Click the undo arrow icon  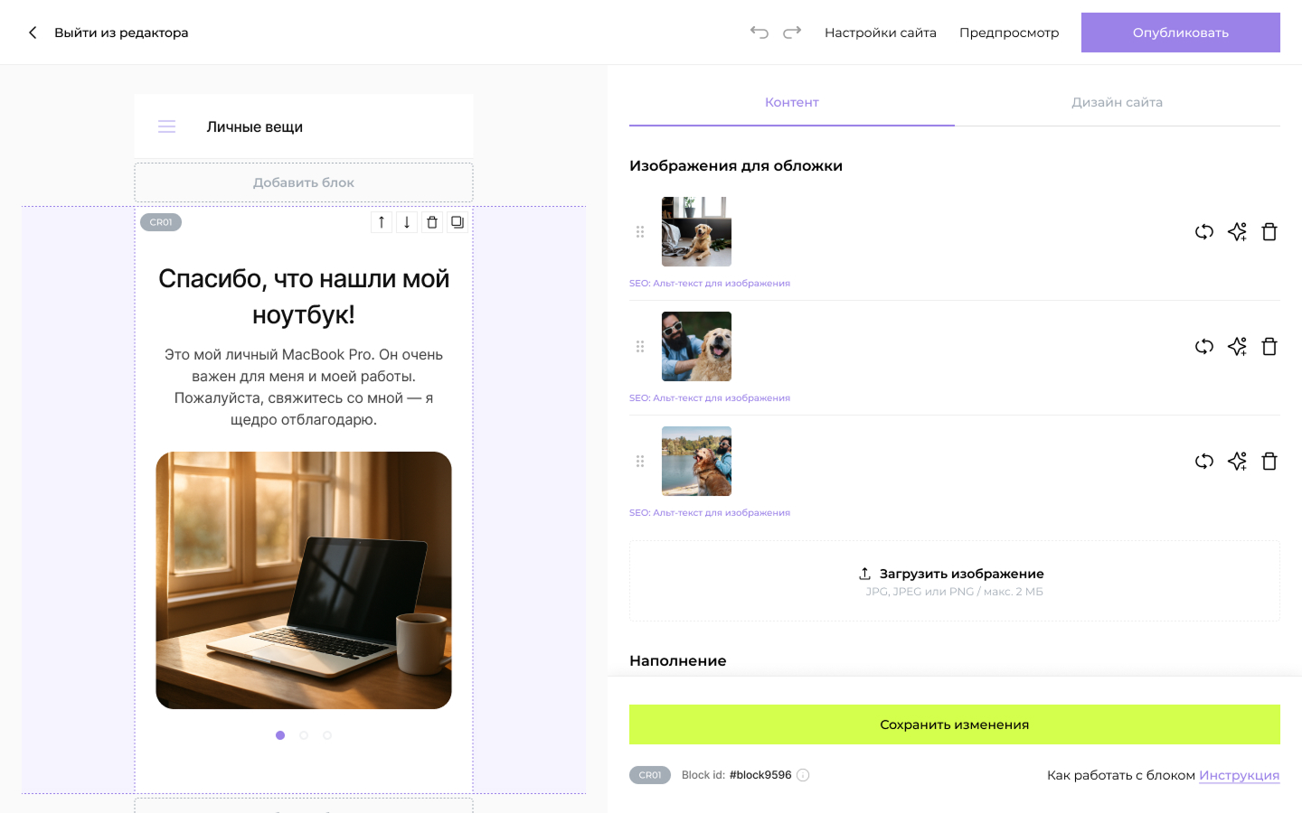click(759, 33)
